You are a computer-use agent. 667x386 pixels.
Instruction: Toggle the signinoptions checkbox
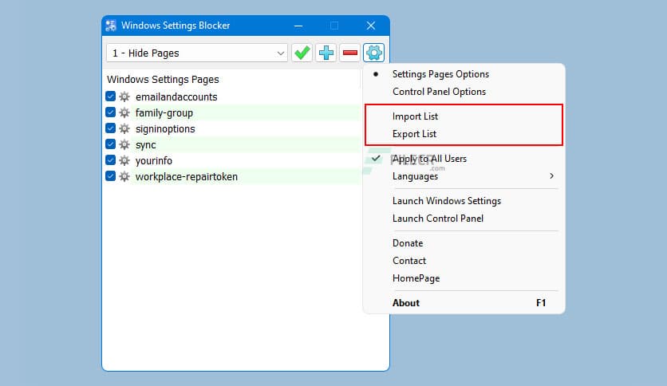111,128
